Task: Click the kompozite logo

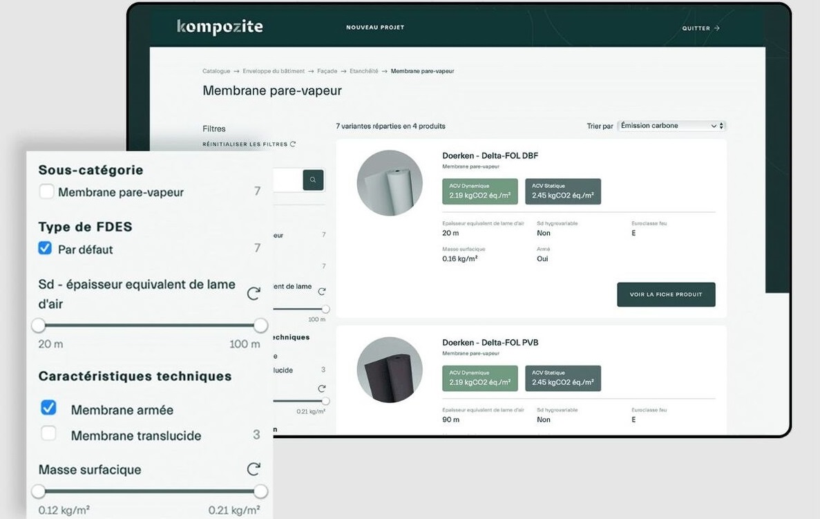Action: point(220,27)
